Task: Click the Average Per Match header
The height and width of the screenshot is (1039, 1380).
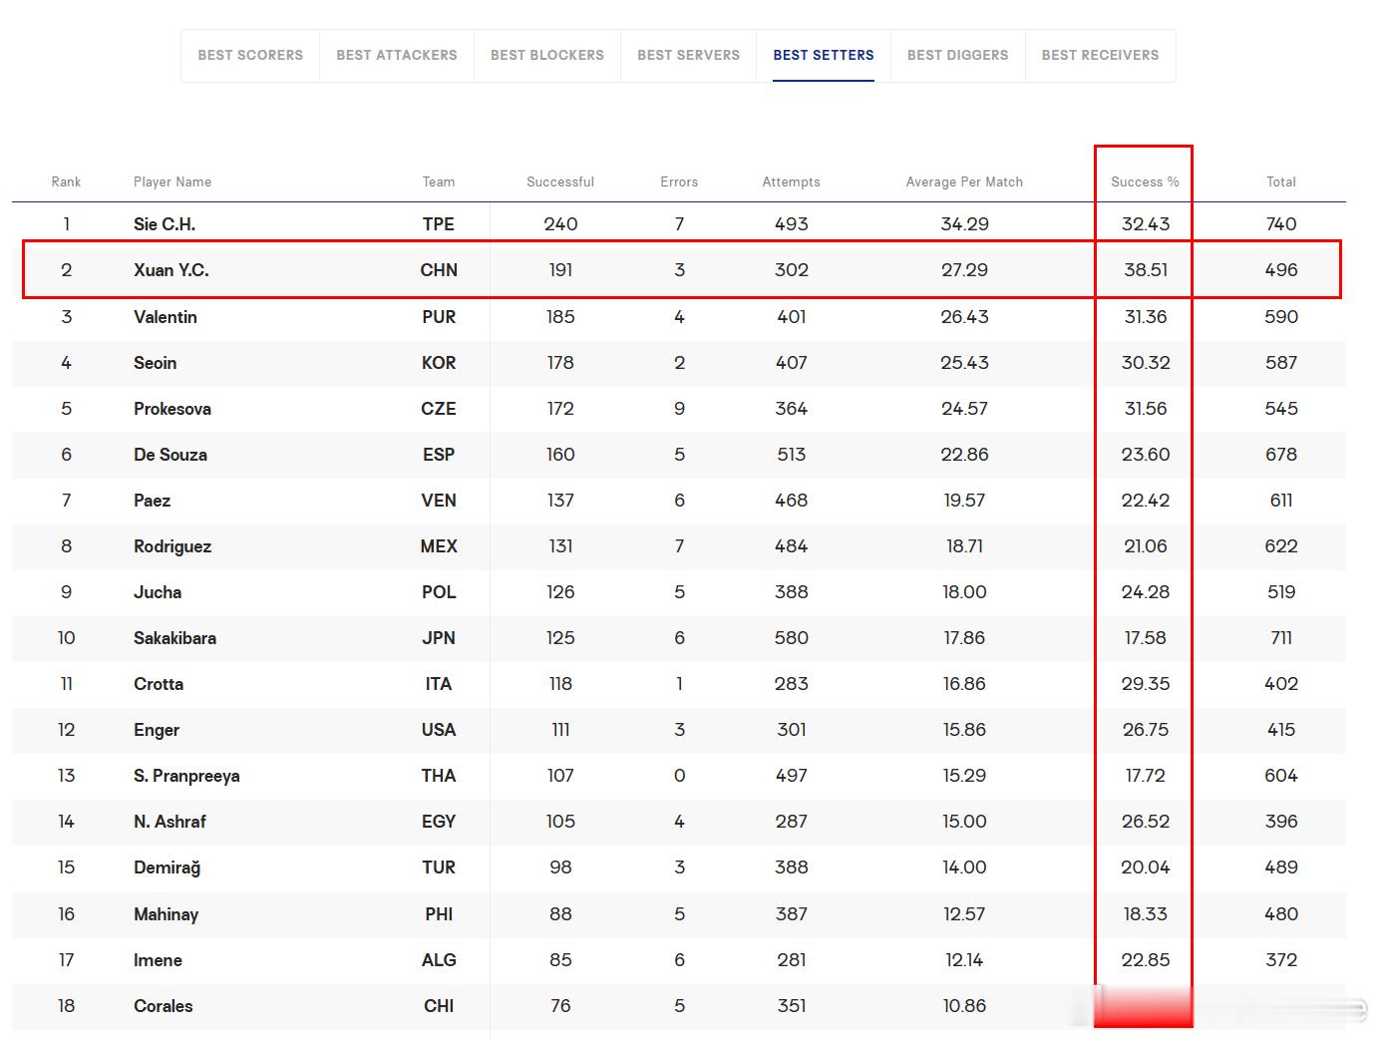Action: click(964, 181)
